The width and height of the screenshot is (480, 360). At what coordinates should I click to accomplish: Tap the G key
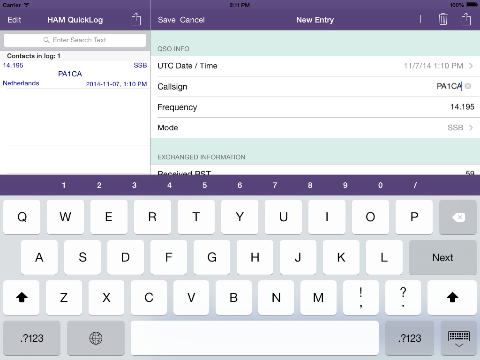(212, 257)
